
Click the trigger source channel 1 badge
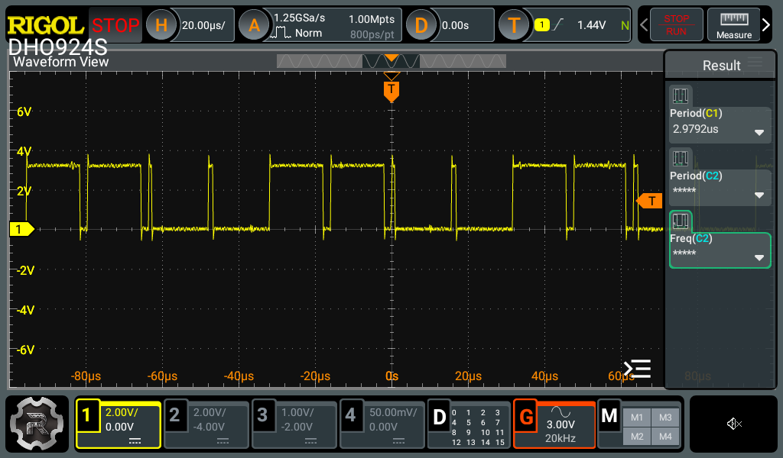(x=542, y=24)
